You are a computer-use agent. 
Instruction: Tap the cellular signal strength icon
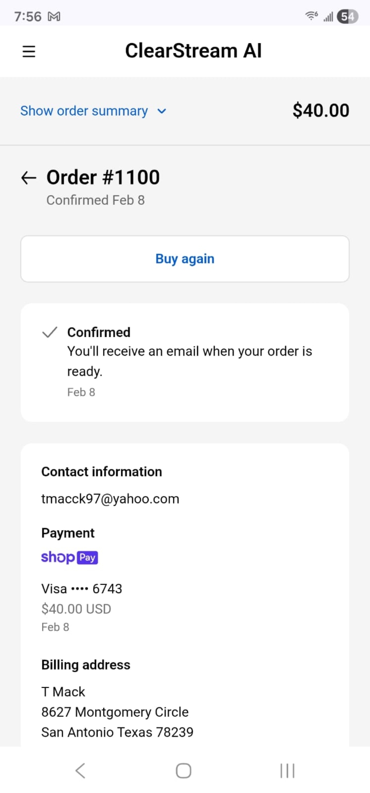point(328,16)
